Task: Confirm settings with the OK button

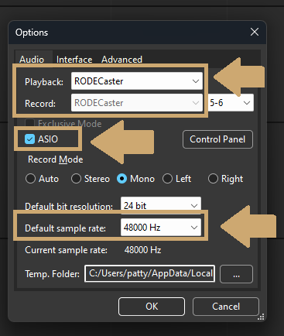Action: 152,307
